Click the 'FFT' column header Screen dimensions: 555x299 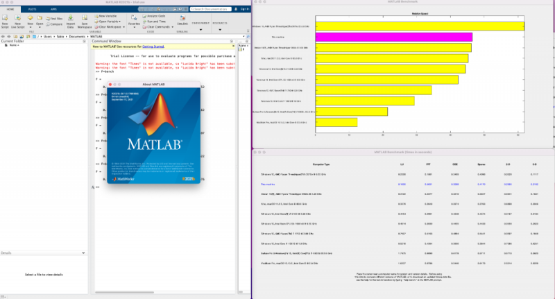tap(428, 164)
